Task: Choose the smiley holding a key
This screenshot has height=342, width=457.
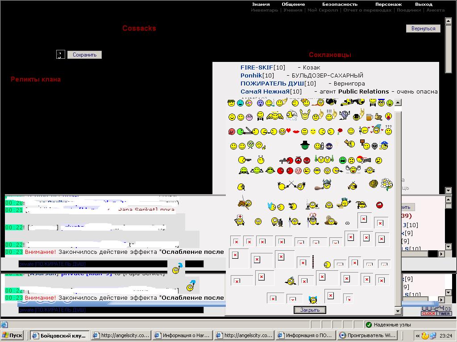Action: click(x=244, y=160)
